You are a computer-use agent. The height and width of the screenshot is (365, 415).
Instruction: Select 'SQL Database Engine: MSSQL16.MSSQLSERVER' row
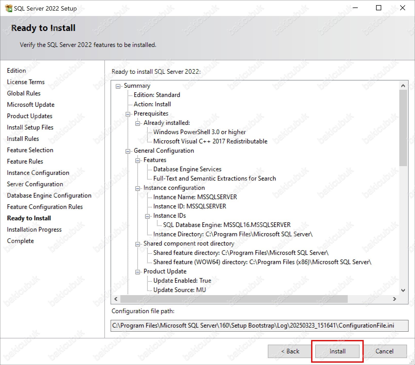(x=227, y=225)
